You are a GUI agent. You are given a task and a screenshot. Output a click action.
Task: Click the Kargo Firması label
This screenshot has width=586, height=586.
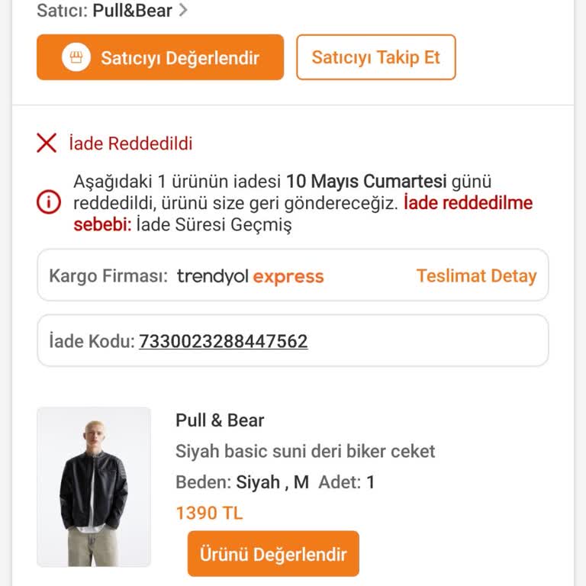click(x=108, y=276)
